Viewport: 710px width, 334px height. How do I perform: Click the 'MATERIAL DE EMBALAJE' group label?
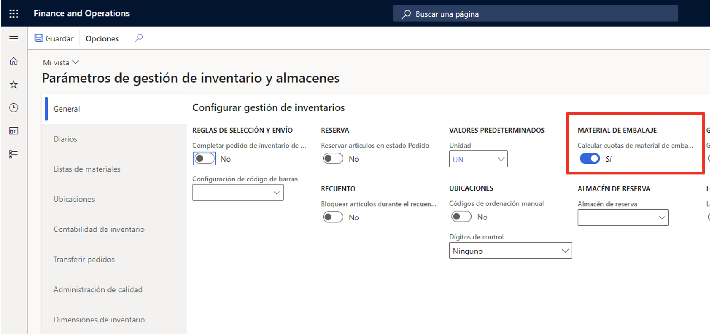tap(617, 130)
